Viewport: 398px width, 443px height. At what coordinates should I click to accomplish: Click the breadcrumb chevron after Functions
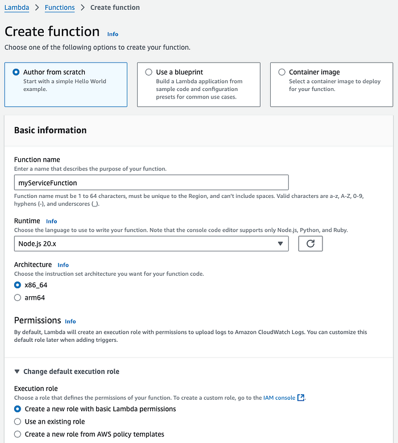(82, 7)
